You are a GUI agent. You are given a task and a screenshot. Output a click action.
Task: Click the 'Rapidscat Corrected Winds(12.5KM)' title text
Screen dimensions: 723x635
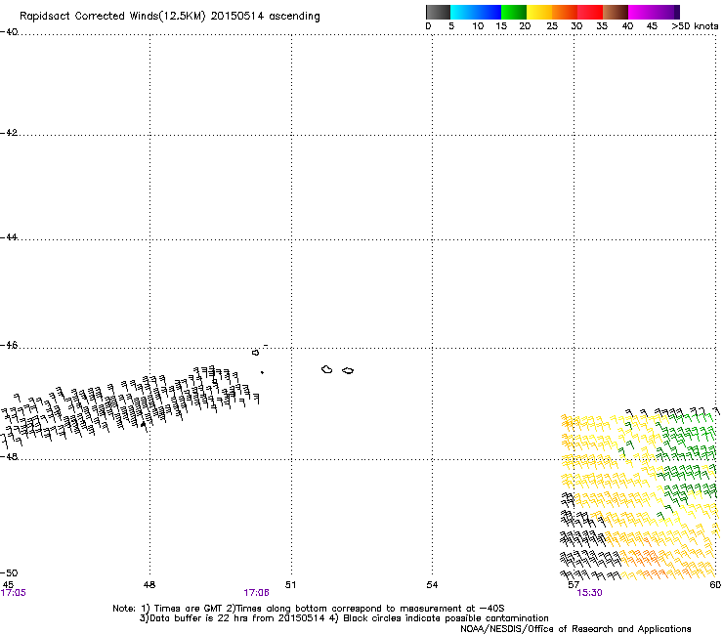click(x=112, y=17)
